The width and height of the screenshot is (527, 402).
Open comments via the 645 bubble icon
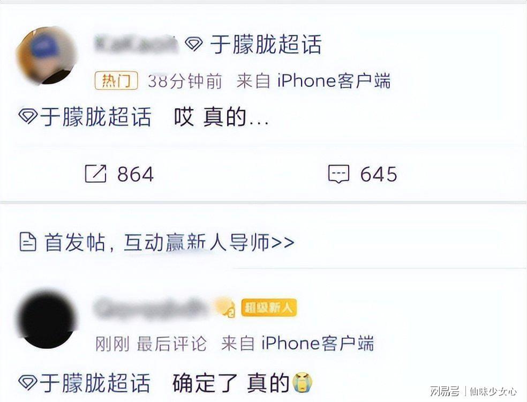(x=338, y=174)
